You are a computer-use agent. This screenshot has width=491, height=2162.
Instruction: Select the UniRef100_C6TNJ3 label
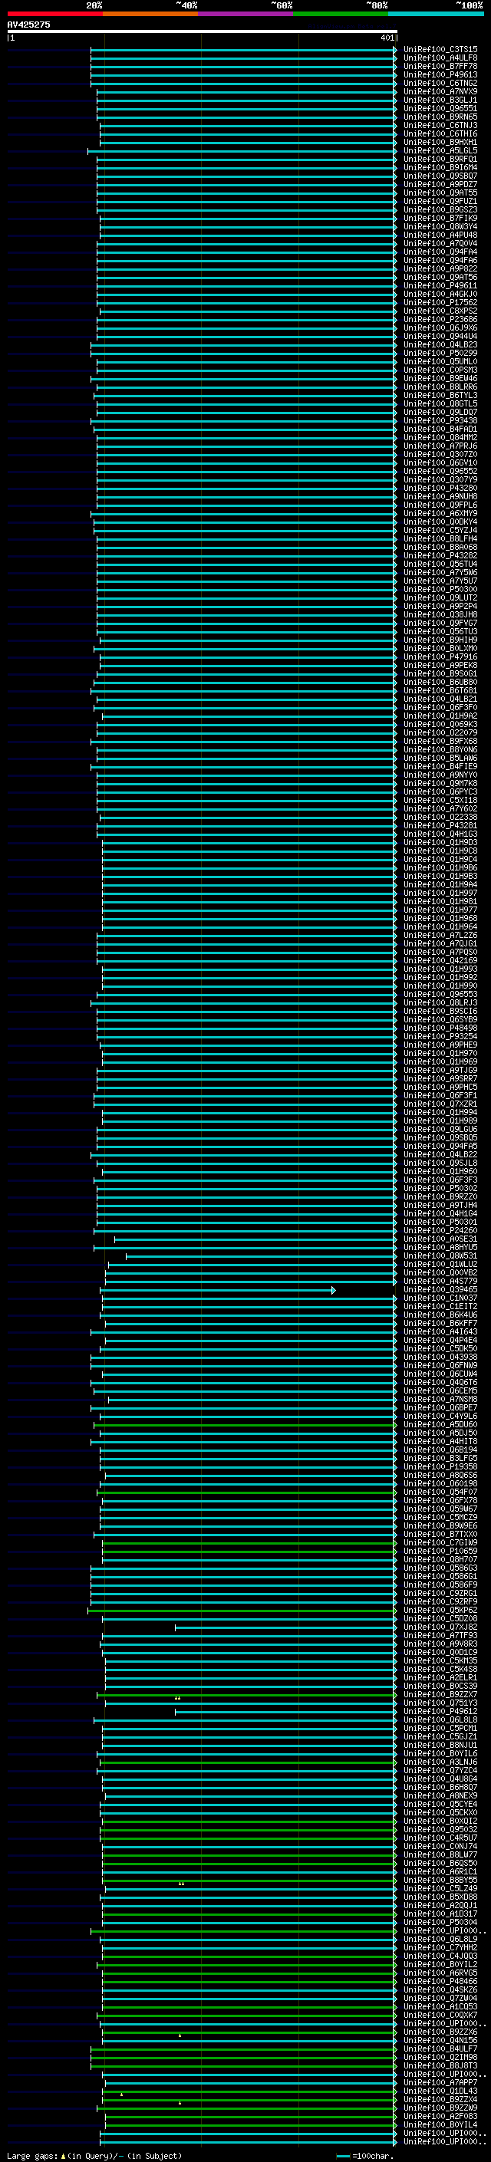click(x=440, y=125)
